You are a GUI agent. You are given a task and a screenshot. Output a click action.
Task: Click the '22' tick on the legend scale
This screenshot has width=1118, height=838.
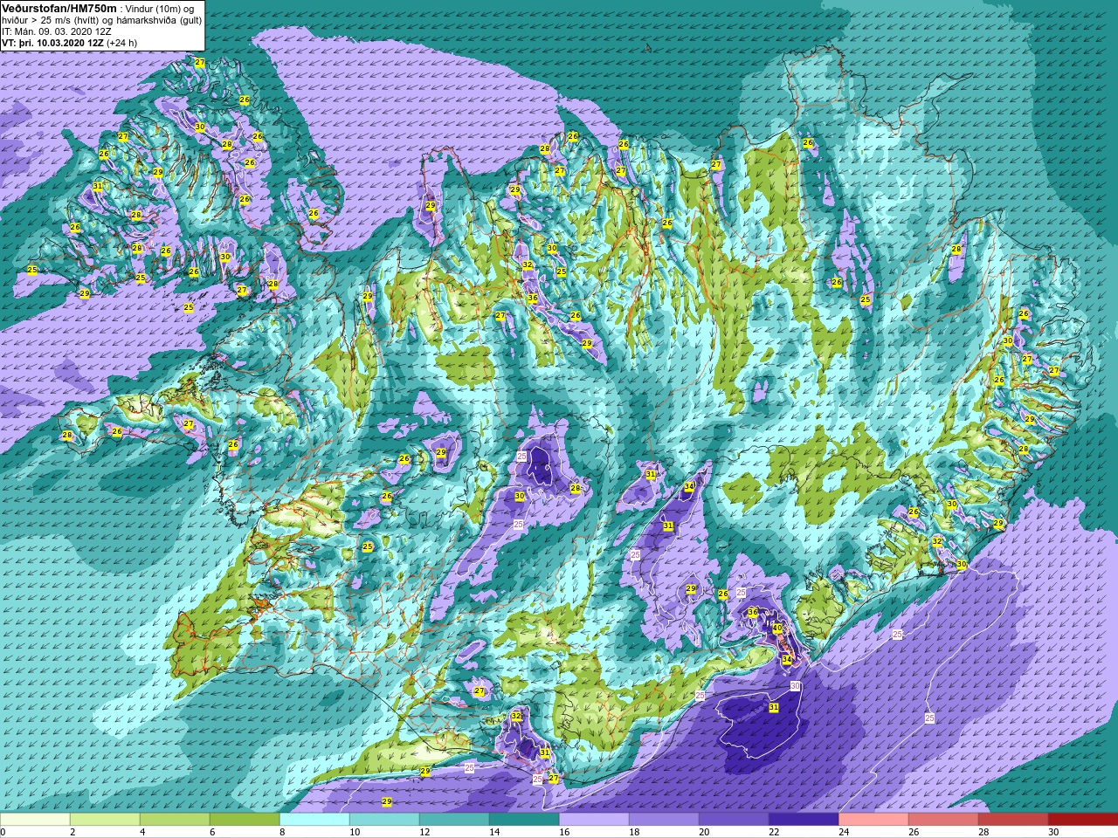click(774, 832)
